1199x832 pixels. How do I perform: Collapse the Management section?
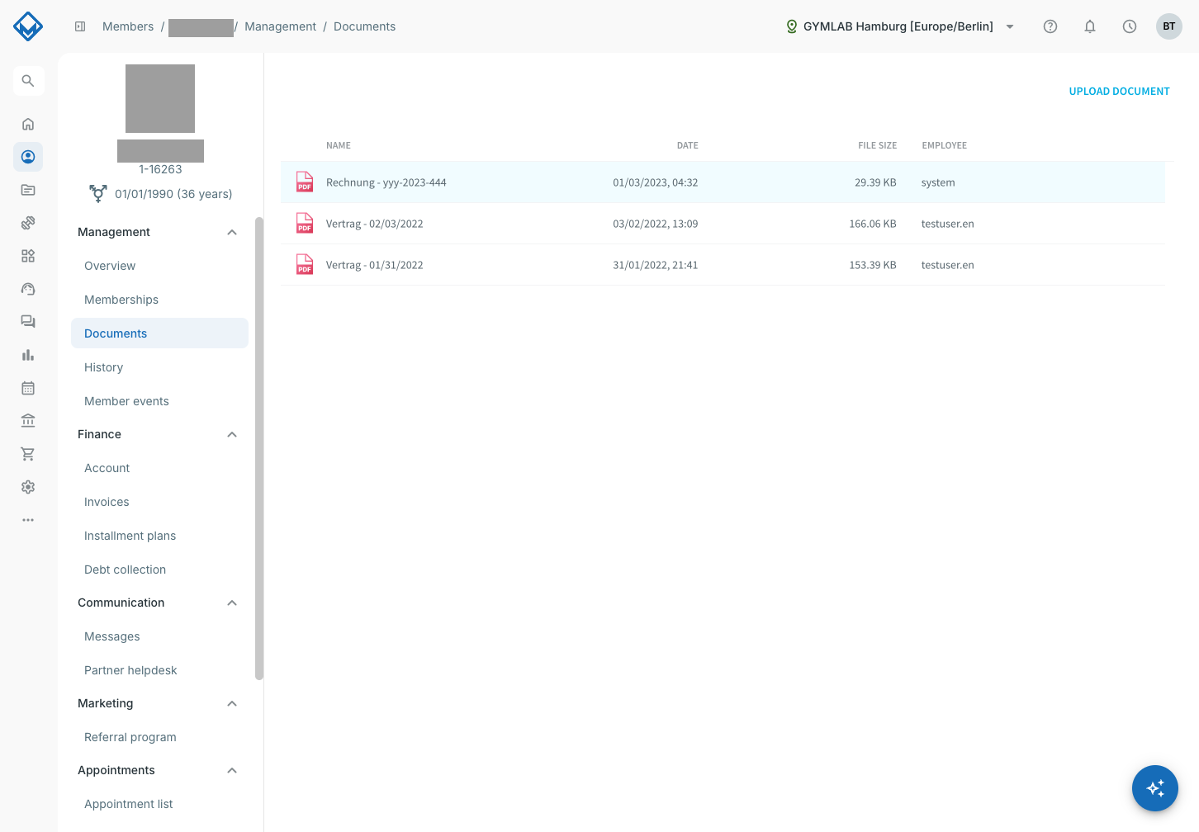[232, 232]
